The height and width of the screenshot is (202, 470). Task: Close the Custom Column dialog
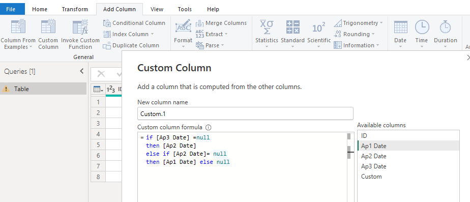click(468, 58)
